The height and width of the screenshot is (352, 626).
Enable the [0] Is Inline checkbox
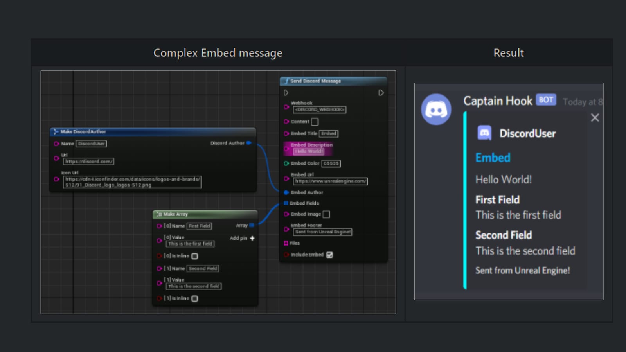195,256
